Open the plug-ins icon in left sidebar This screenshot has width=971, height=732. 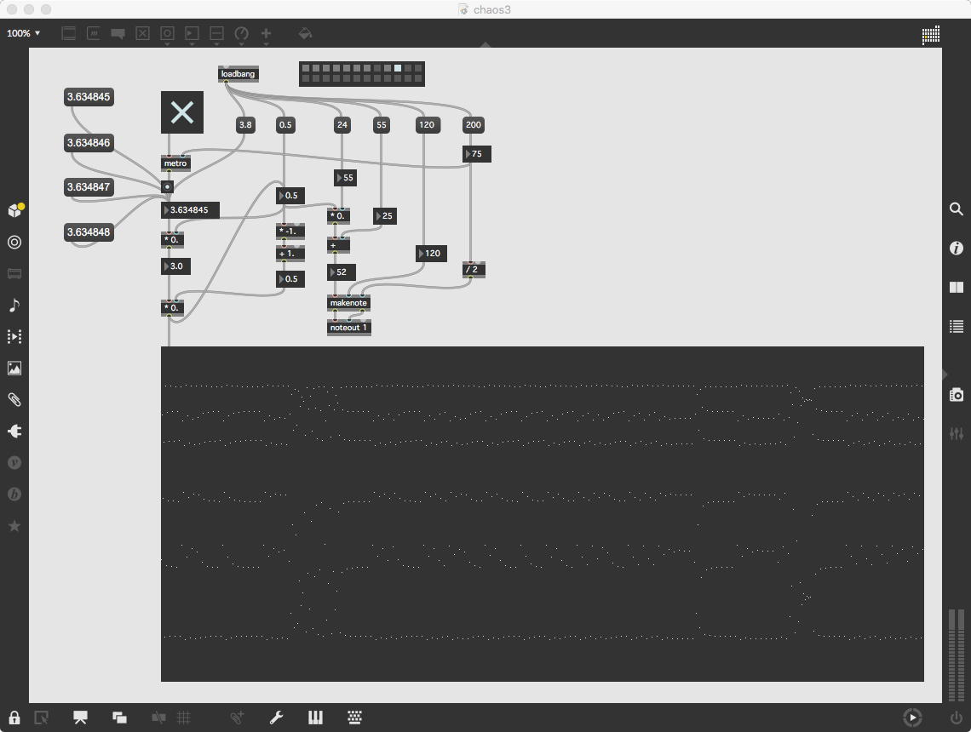pyautogui.click(x=14, y=432)
